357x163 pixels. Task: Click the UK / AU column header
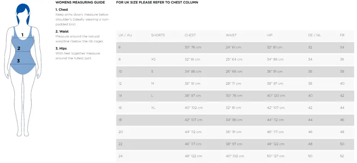click(125, 35)
